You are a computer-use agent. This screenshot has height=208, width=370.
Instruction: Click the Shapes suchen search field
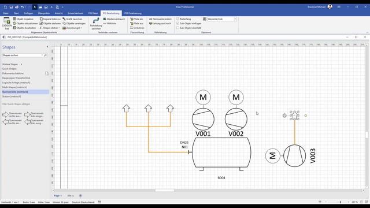22,55
